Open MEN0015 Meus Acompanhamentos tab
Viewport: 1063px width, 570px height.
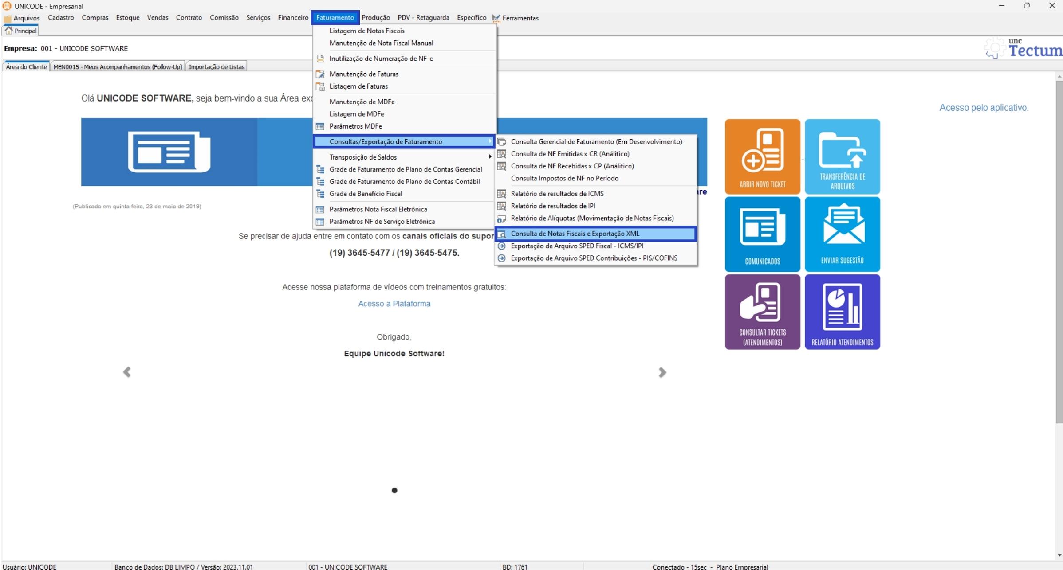coord(118,67)
